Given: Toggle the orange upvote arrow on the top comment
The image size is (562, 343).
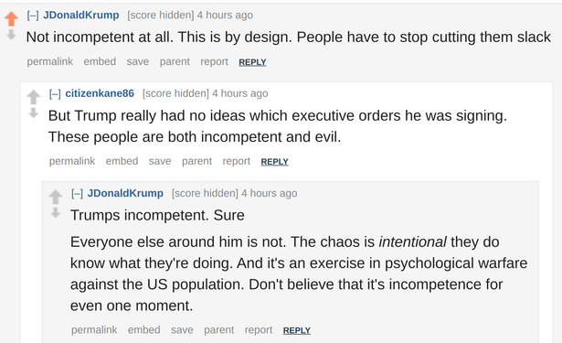Looking at the screenshot, I should point(12,18).
